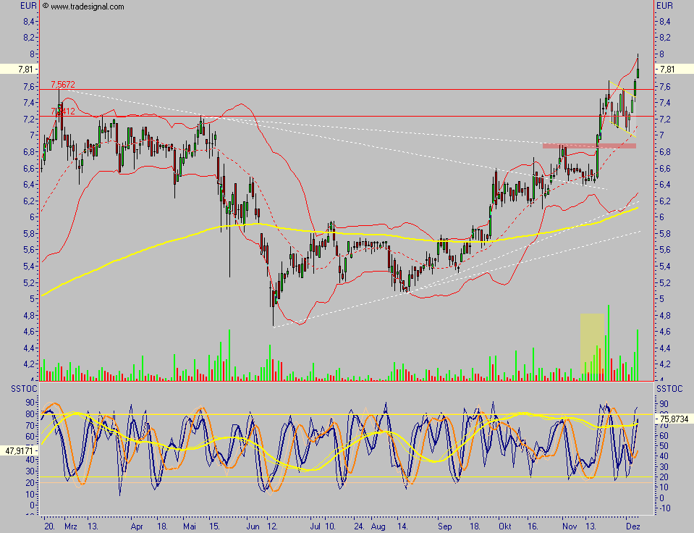Jump to the Mai date on time axis
Image resolution: width=694 pixels, height=533 pixels.
point(190,526)
